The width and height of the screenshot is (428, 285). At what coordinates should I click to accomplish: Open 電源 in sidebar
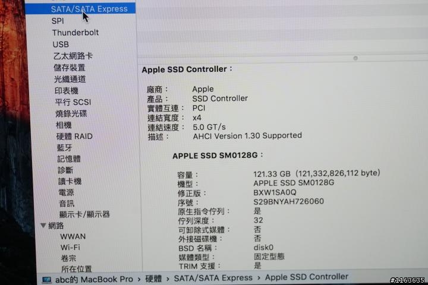point(67,192)
